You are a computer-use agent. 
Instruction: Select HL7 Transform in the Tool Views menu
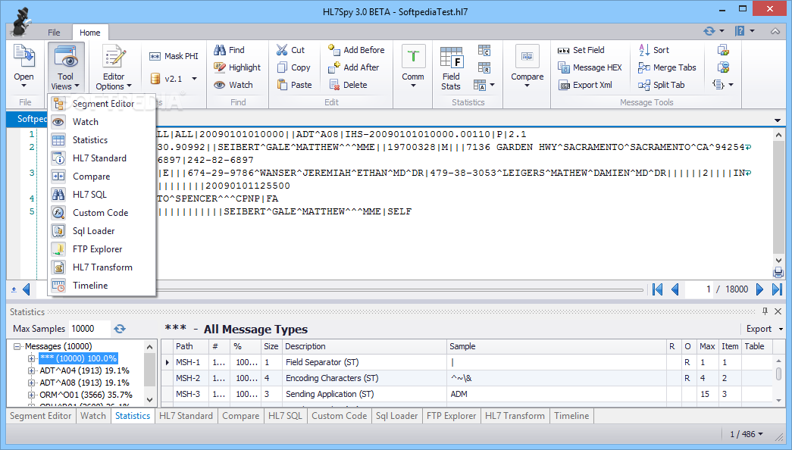pos(102,267)
